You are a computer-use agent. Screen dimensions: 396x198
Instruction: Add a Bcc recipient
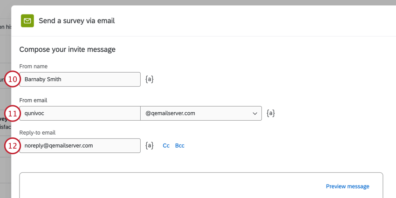(x=180, y=145)
